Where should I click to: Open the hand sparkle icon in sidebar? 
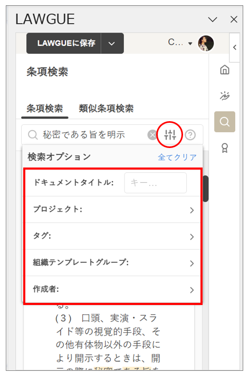point(225,96)
